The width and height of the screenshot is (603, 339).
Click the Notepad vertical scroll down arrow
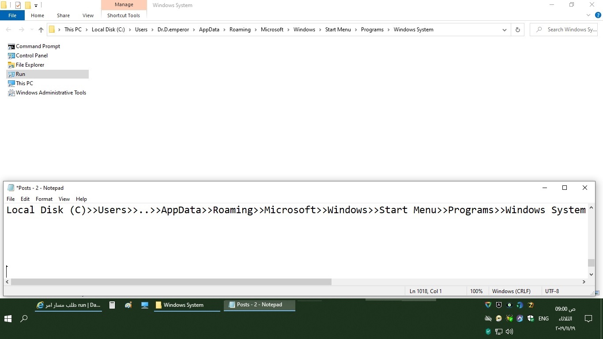point(592,274)
